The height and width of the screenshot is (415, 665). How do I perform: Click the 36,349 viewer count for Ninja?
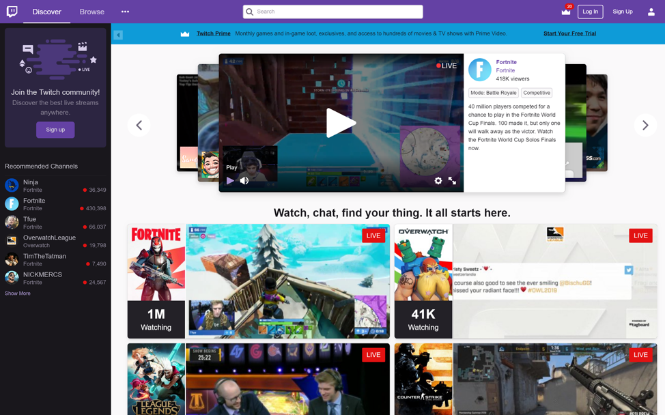[x=98, y=190]
